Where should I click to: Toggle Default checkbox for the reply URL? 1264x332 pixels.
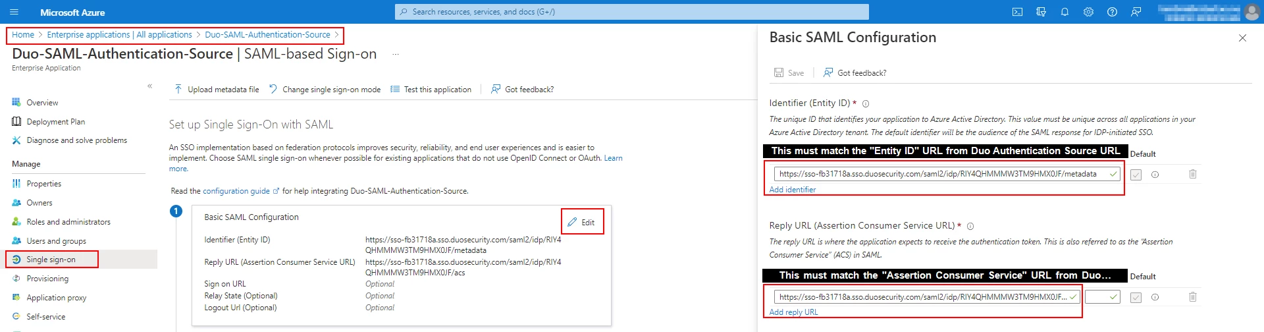(x=1136, y=297)
